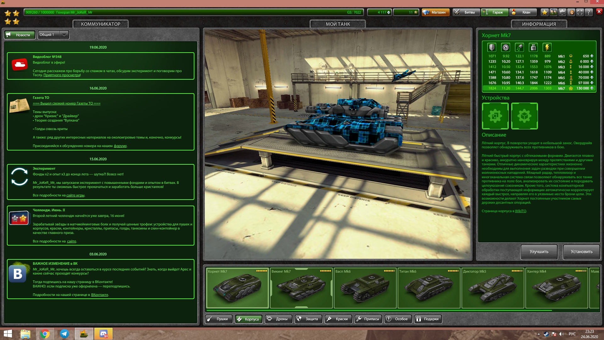Click the kg weight stat icon
This screenshot has height=340, width=604.
tap(533, 47)
